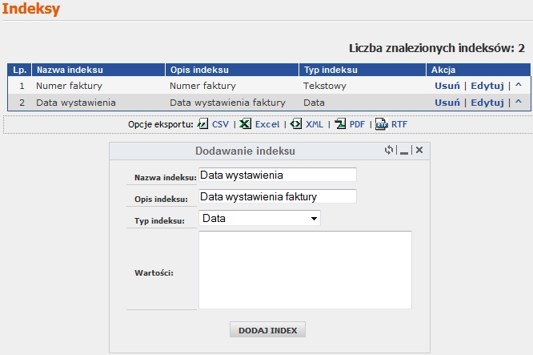Close the Dodawanie indeksu panel
The width and height of the screenshot is (533, 355).
(419, 150)
